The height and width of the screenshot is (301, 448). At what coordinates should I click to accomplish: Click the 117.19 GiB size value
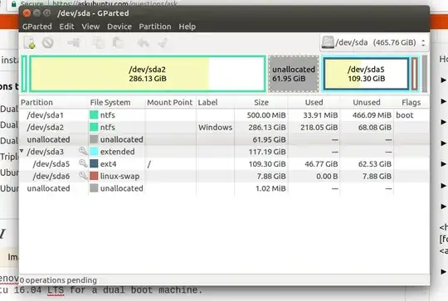point(267,152)
